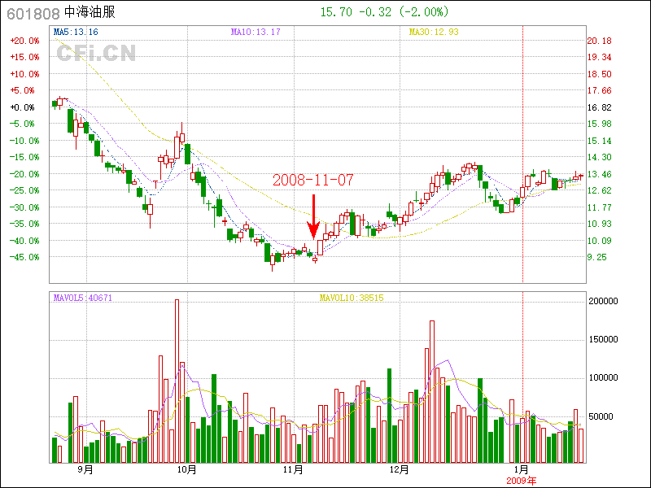651x488 pixels.
Task: Click the 10月 month on time axis
Action: [x=186, y=469]
